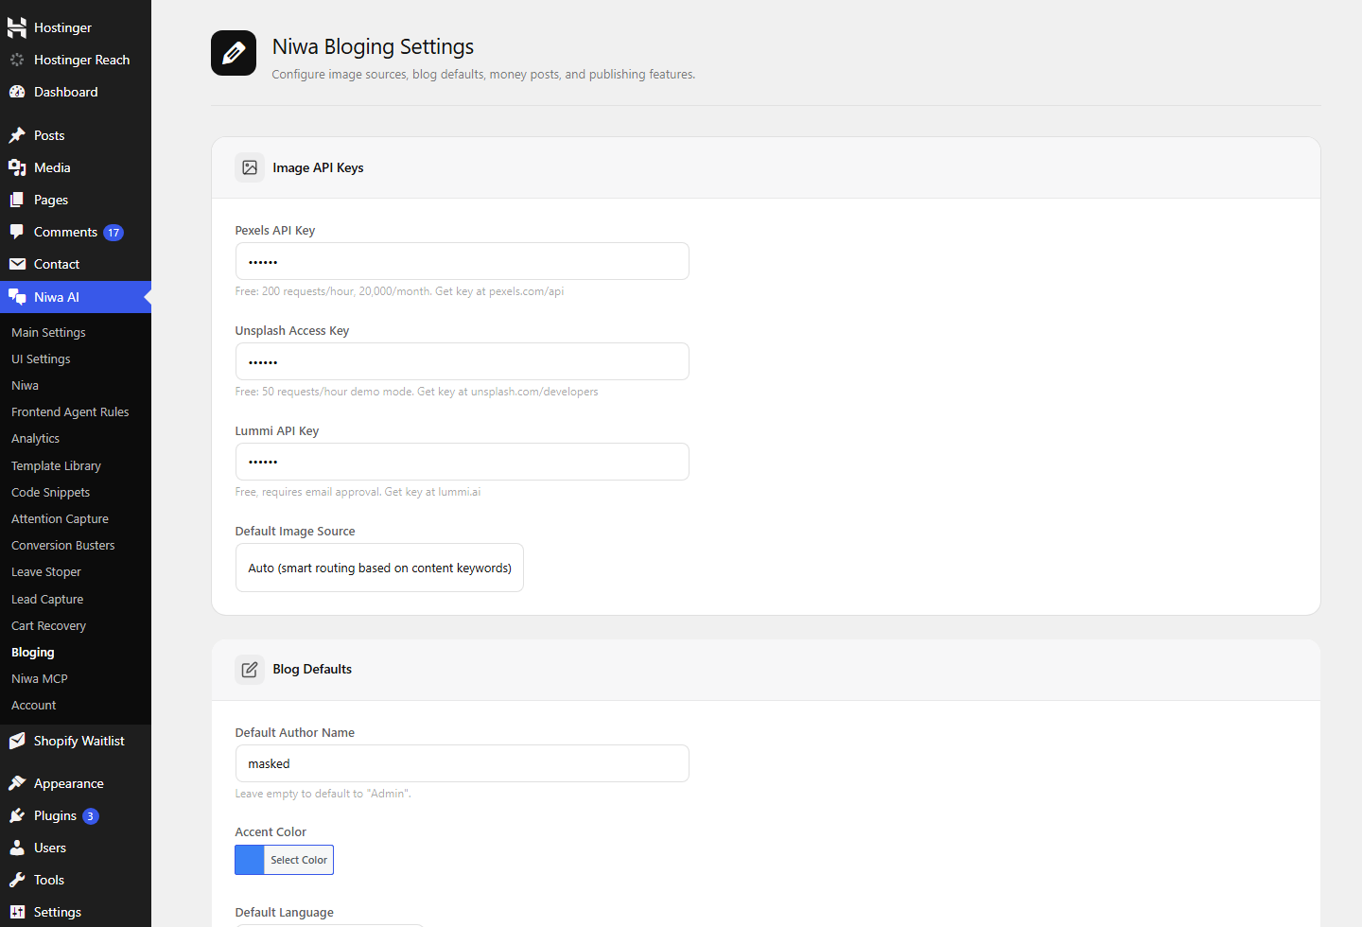The height and width of the screenshot is (927, 1362).
Task: Click the blue Accent Color swatch
Action: tap(250, 860)
